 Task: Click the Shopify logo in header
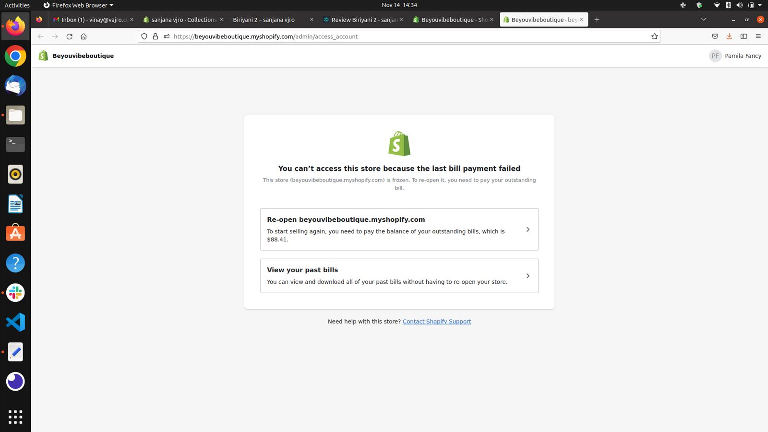point(43,56)
